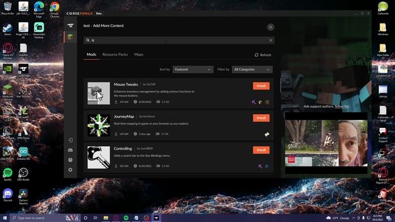Open the JourneyMap title

[x=123, y=117]
